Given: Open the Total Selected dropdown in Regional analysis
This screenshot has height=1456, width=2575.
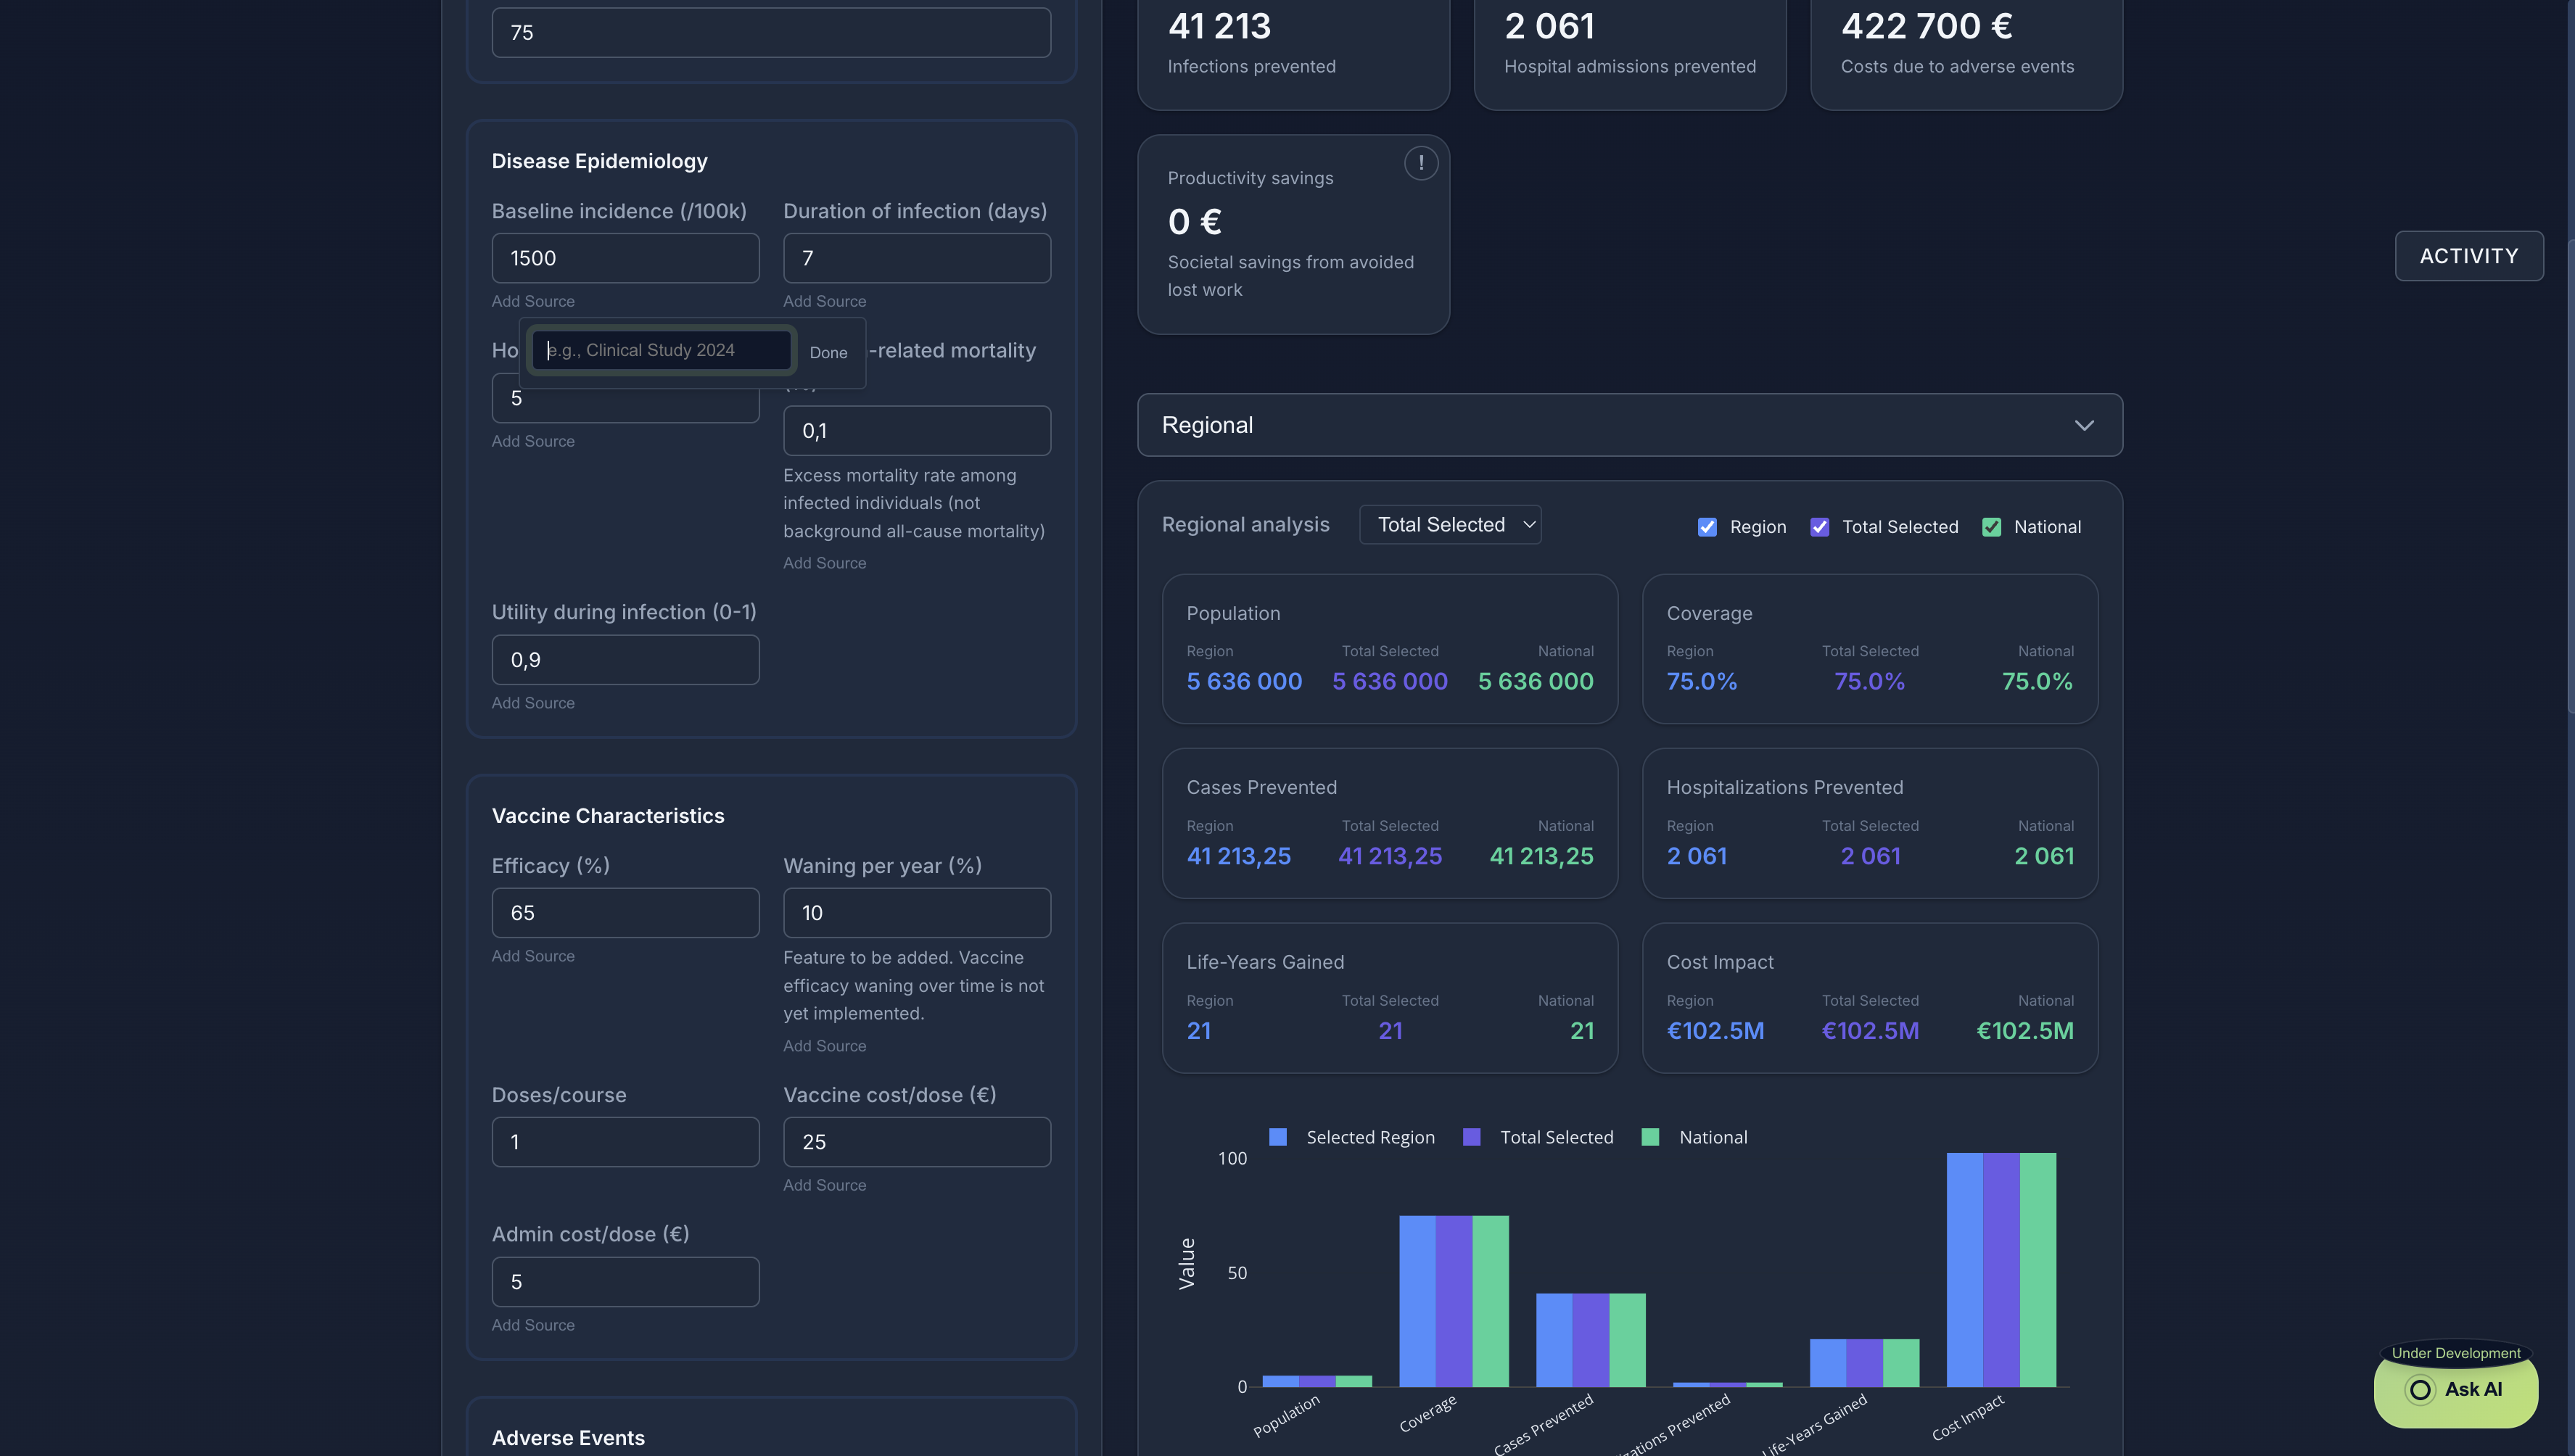Looking at the screenshot, I should pos(1449,525).
